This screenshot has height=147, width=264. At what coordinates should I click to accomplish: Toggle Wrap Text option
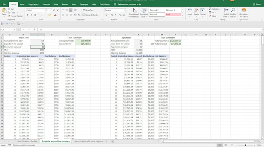(88, 10)
